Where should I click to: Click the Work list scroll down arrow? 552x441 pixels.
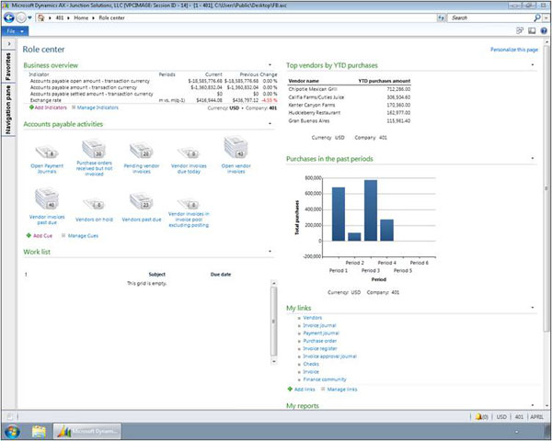coord(273,361)
